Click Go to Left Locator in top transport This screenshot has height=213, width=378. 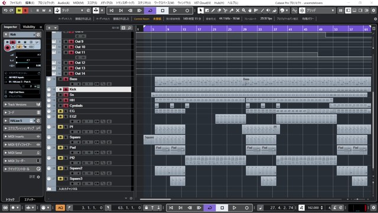coord(112,11)
